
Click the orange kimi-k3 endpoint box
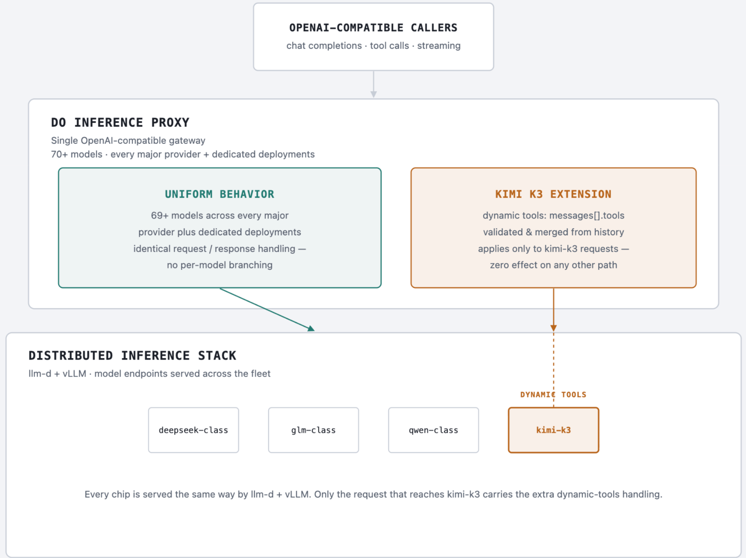pos(554,430)
